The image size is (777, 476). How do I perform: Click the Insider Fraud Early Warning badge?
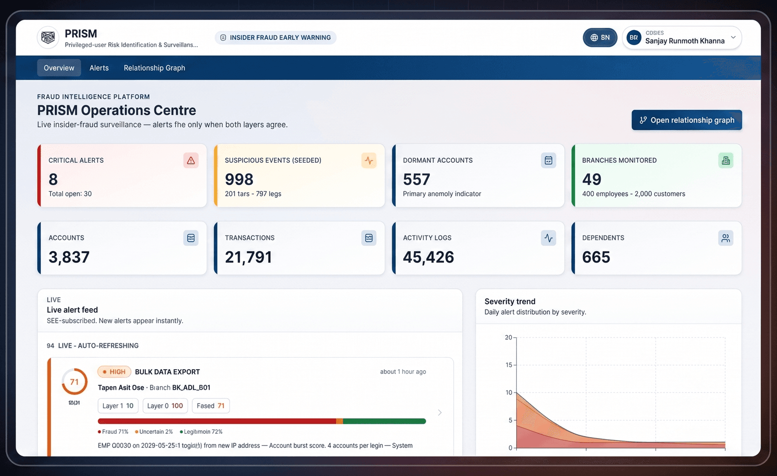tap(275, 37)
